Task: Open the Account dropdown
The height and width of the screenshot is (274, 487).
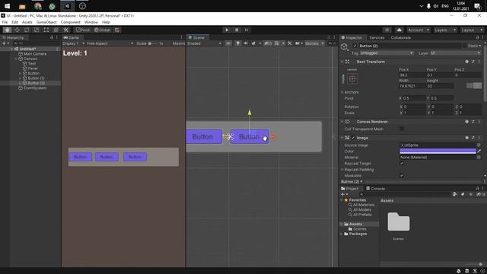Action: tap(419, 30)
